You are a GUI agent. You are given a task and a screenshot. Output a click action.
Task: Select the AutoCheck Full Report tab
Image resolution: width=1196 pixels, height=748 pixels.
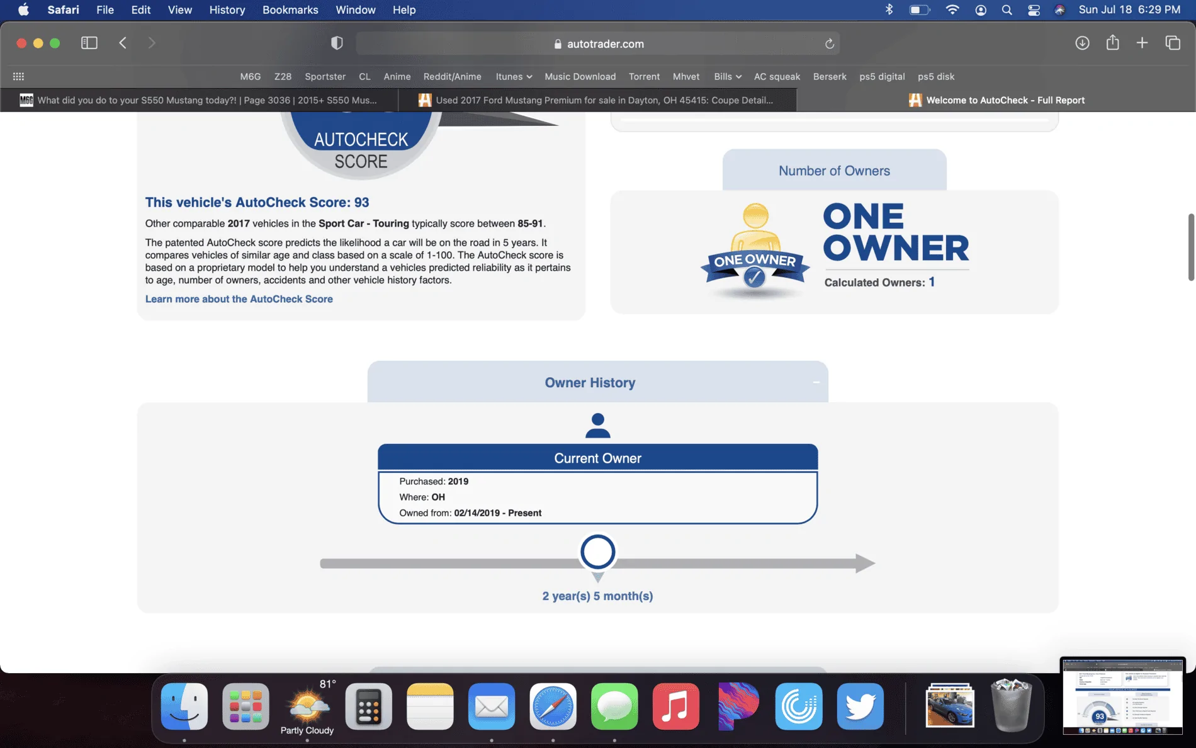996,100
